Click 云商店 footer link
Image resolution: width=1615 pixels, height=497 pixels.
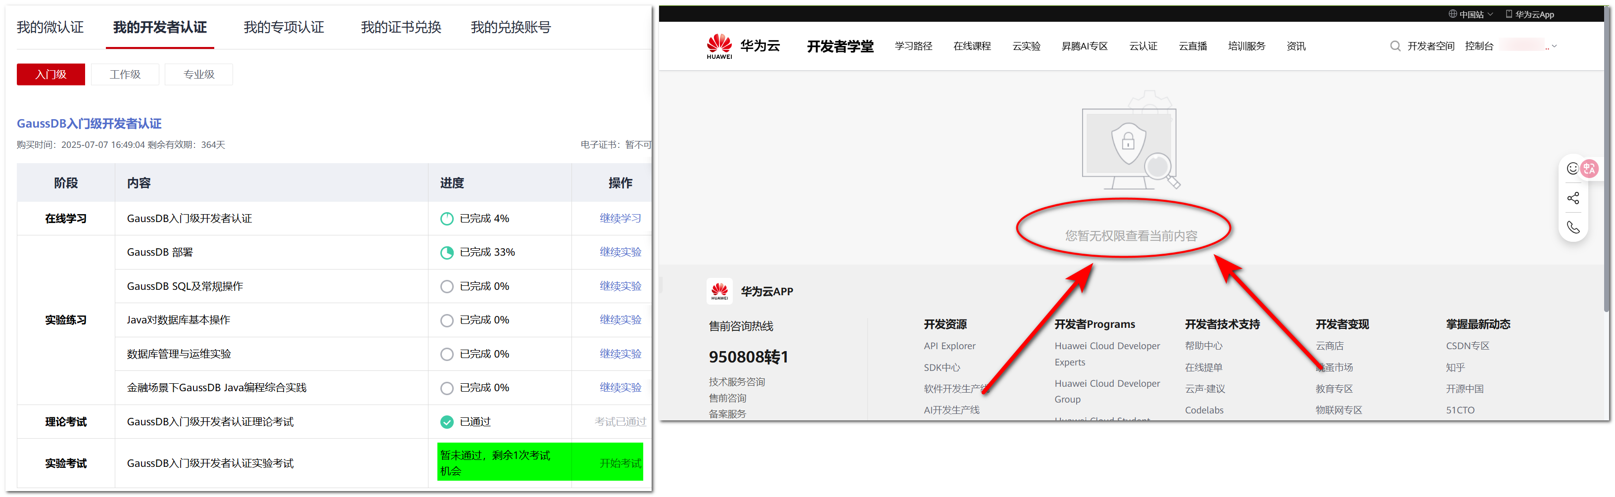click(x=1329, y=346)
